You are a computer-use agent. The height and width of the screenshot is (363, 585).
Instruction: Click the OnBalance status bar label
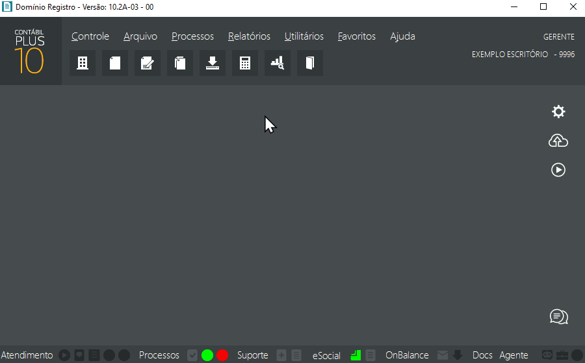click(x=407, y=355)
